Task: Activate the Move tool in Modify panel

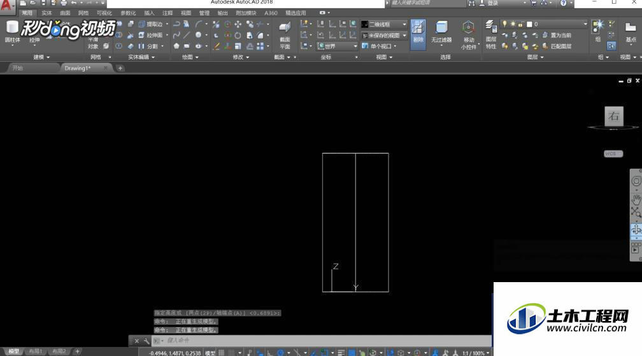Action: pyautogui.click(x=238, y=24)
